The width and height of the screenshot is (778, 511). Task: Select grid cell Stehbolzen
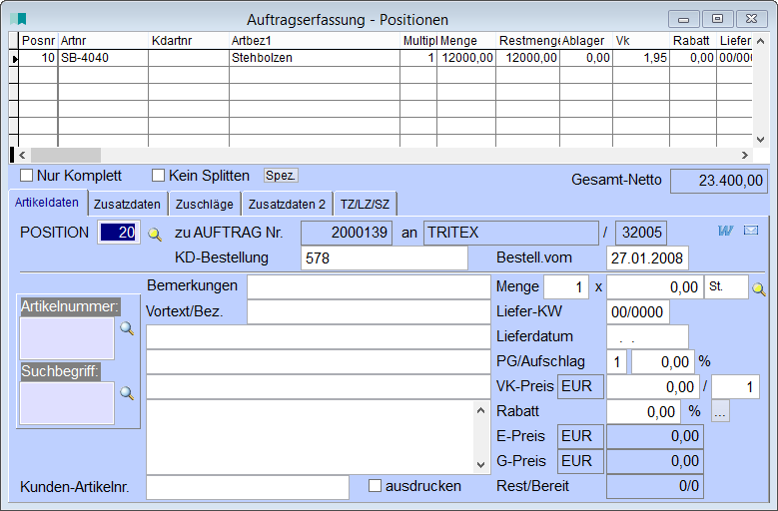pos(315,58)
